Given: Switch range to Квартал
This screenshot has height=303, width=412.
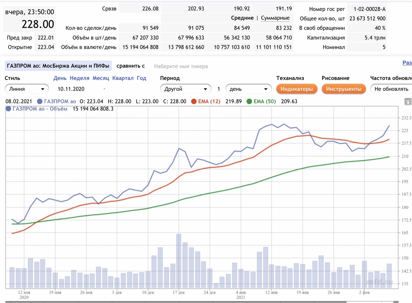Looking at the screenshot, I should tap(123, 78).
